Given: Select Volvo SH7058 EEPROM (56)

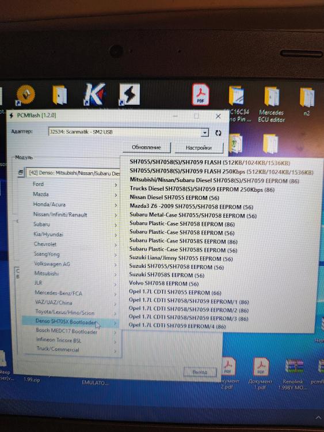Looking at the screenshot, I should [x=164, y=283].
